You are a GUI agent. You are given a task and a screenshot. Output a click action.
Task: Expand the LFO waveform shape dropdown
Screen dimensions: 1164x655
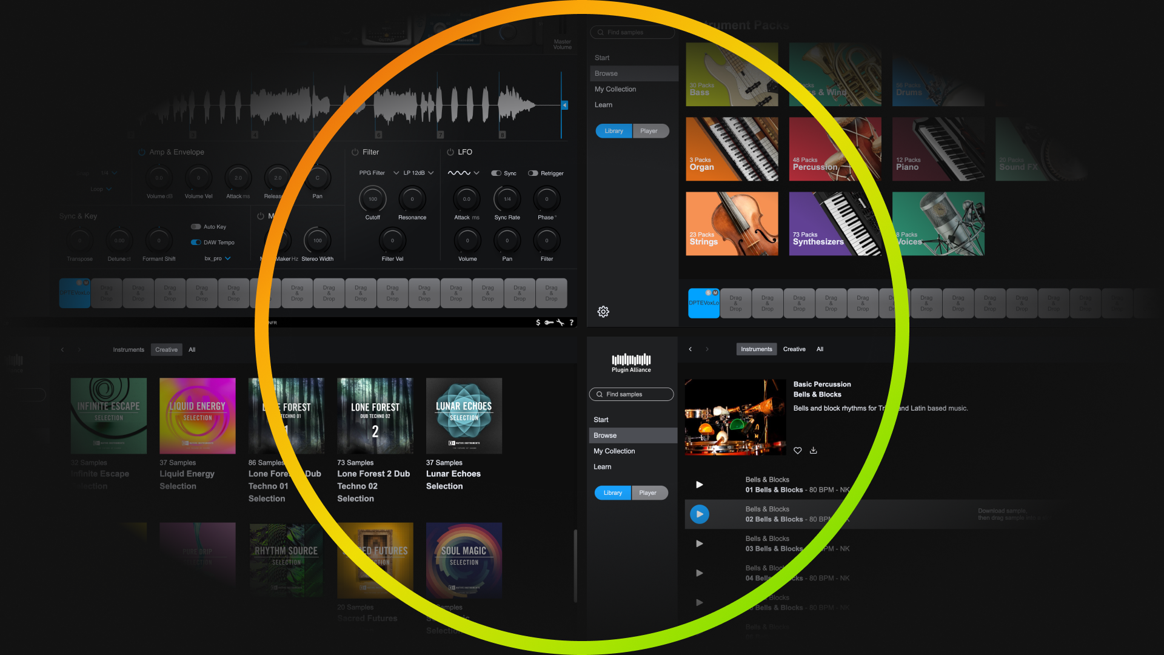pyautogui.click(x=464, y=173)
